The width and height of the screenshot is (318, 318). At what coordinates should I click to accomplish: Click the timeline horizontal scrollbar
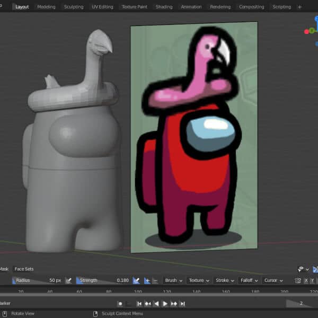point(159,295)
